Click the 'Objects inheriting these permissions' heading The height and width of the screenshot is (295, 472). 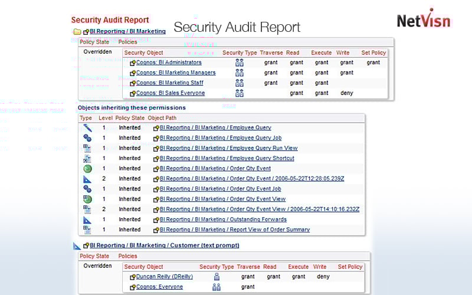(132, 108)
